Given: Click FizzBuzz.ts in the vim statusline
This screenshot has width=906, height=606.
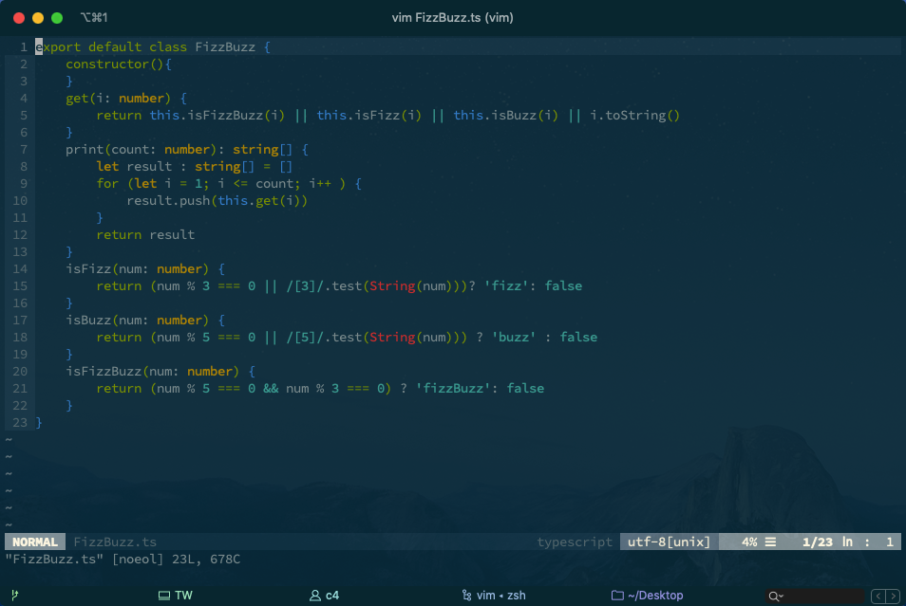Looking at the screenshot, I should tap(115, 542).
